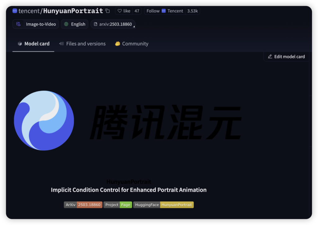The image size is (318, 225).
Task: Click Edit model card
Action: click(286, 57)
